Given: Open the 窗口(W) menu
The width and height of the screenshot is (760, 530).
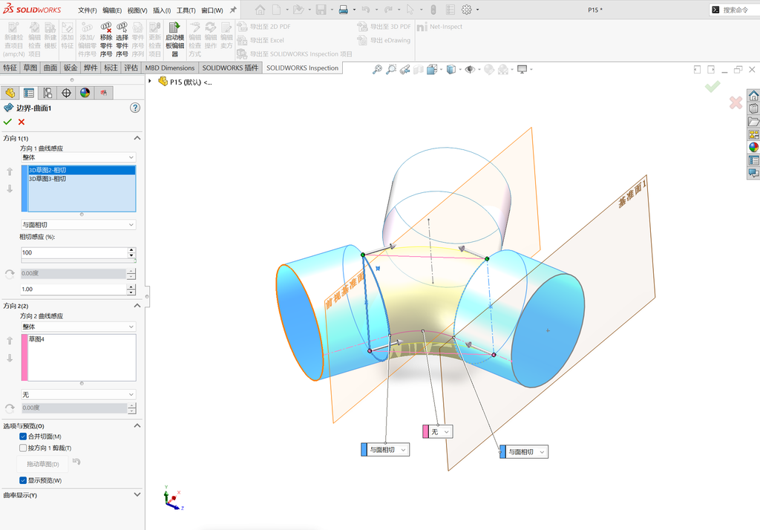Looking at the screenshot, I should [x=212, y=10].
